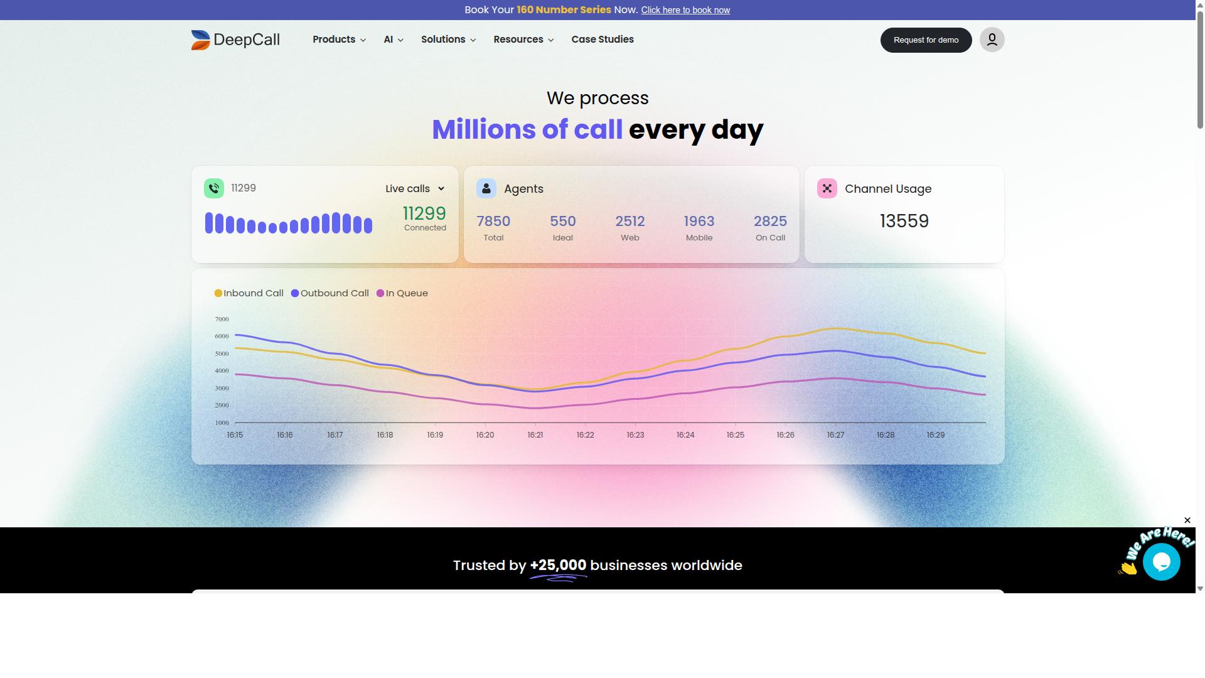Click the 7850 Total agents value
Screen dimensions: 1205x678
tap(493, 221)
